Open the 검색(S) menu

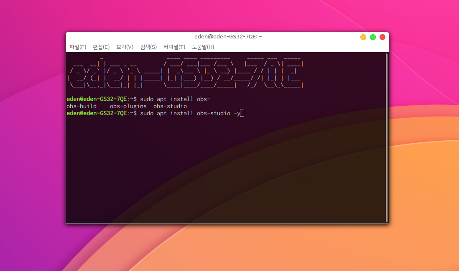(x=148, y=47)
